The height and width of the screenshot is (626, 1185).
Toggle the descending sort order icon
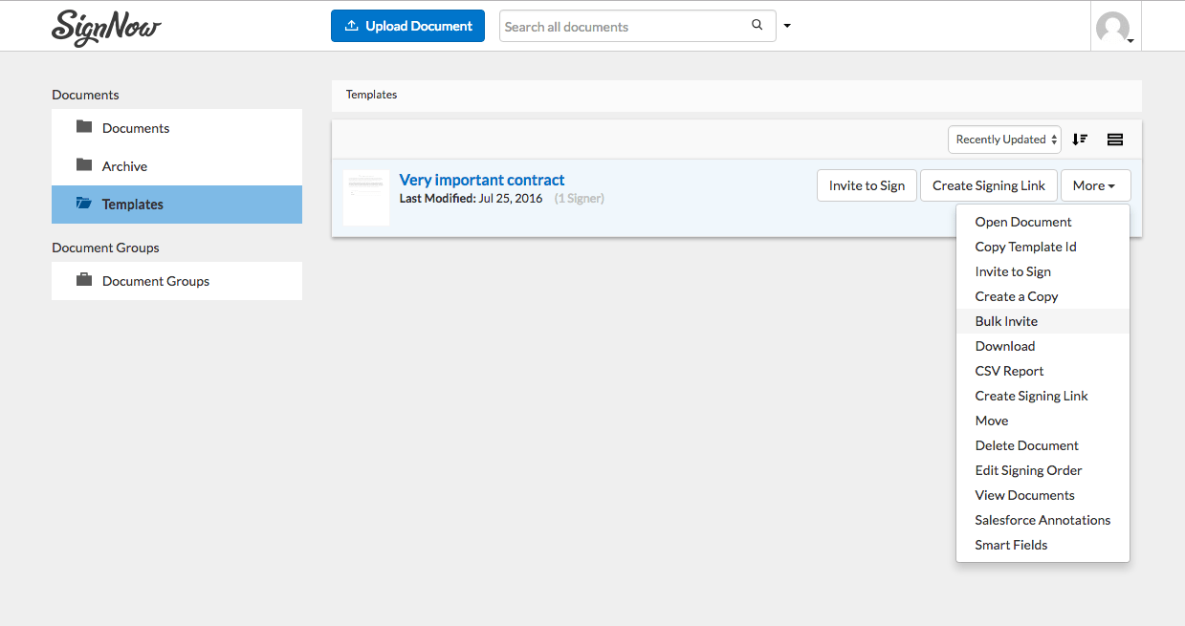tap(1079, 139)
